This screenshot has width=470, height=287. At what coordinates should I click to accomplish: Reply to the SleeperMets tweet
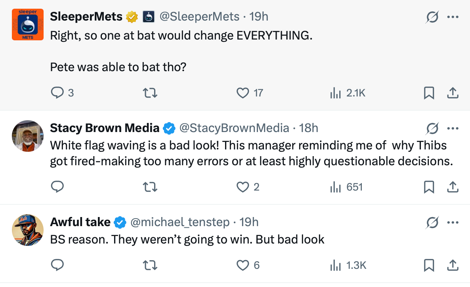pyautogui.click(x=58, y=93)
